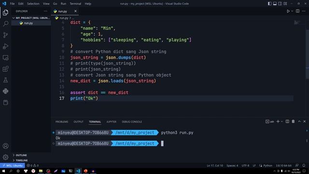Open Customize Layout icon
This screenshot has height=174, width=309.
(285, 3)
